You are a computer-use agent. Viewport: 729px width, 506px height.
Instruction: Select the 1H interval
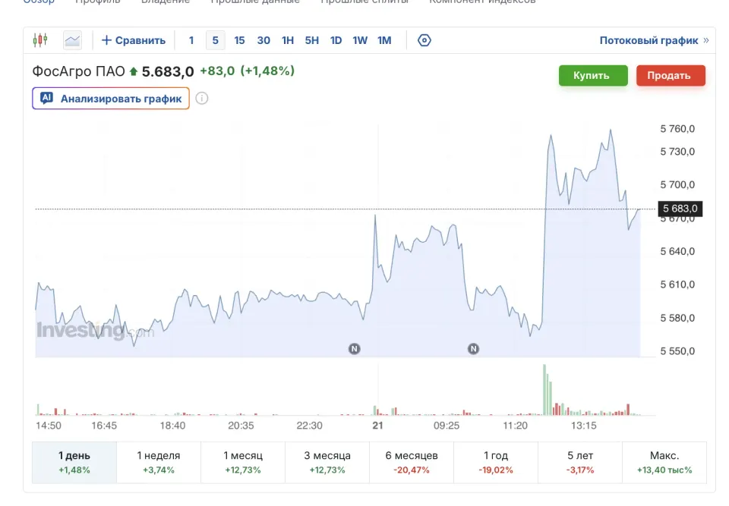point(288,40)
